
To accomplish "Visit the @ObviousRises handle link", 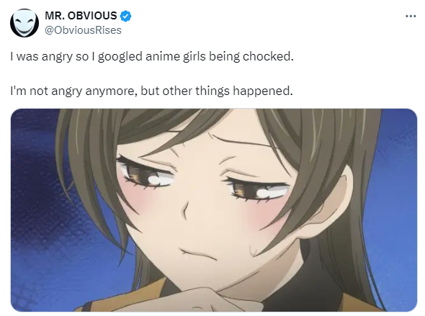I will (83, 30).
